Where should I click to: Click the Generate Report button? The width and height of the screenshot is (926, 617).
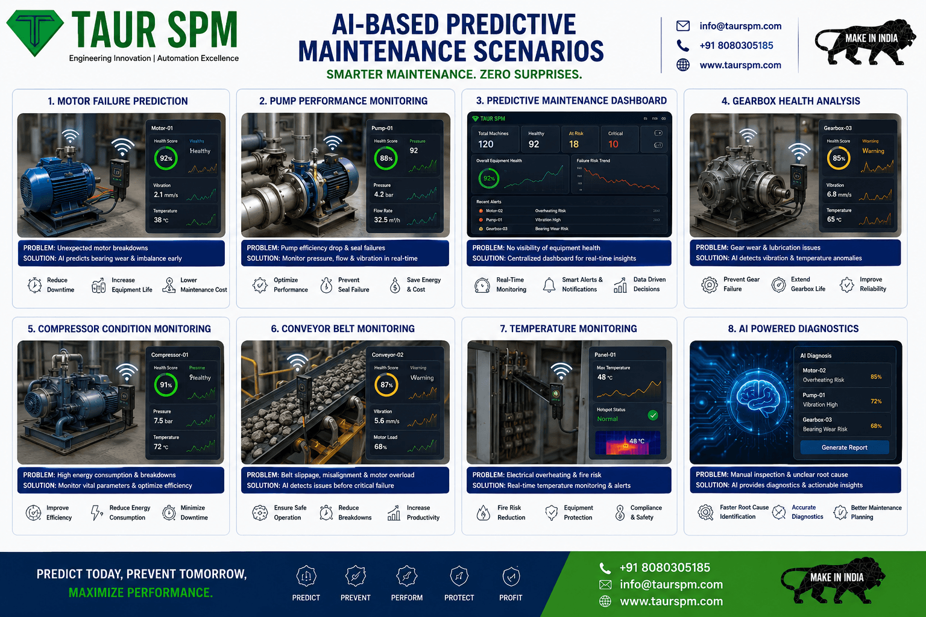[845, 447]
